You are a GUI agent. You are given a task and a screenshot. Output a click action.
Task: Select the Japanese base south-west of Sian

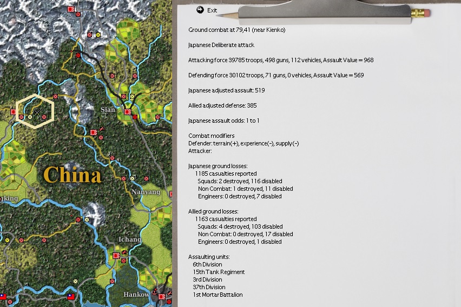(94, 132)
